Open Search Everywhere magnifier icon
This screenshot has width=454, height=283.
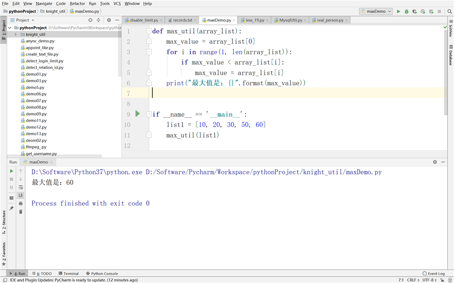pos(449,12)
